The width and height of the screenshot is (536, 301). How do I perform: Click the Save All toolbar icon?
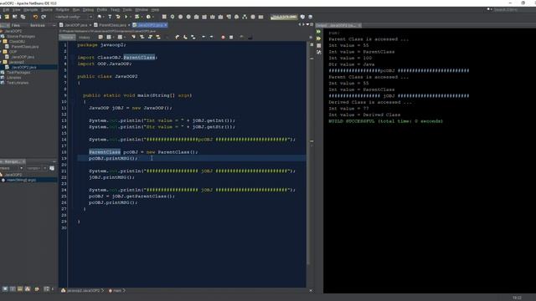[23, 17]
